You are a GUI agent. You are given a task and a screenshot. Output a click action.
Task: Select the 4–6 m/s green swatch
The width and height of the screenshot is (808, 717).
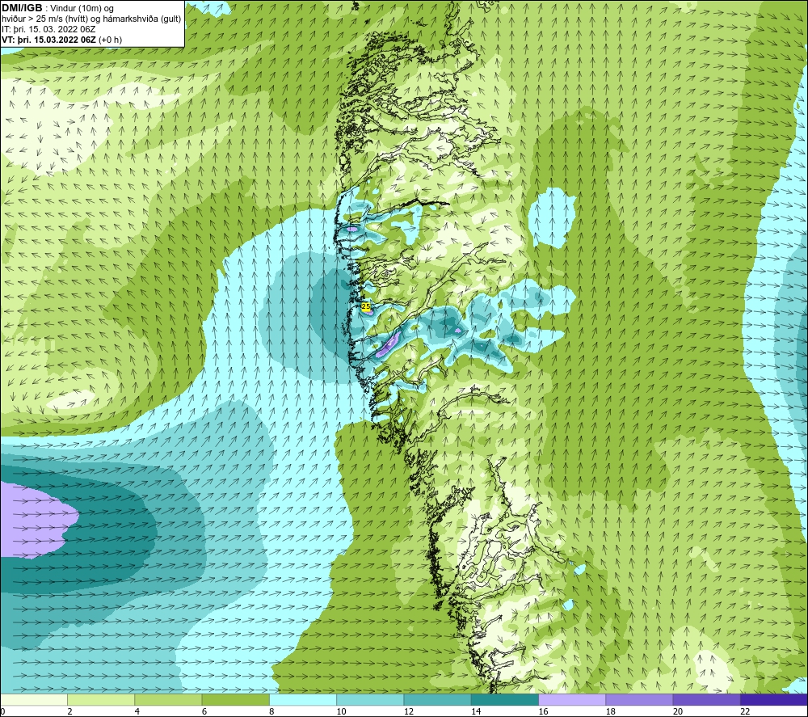pos(169,700)
